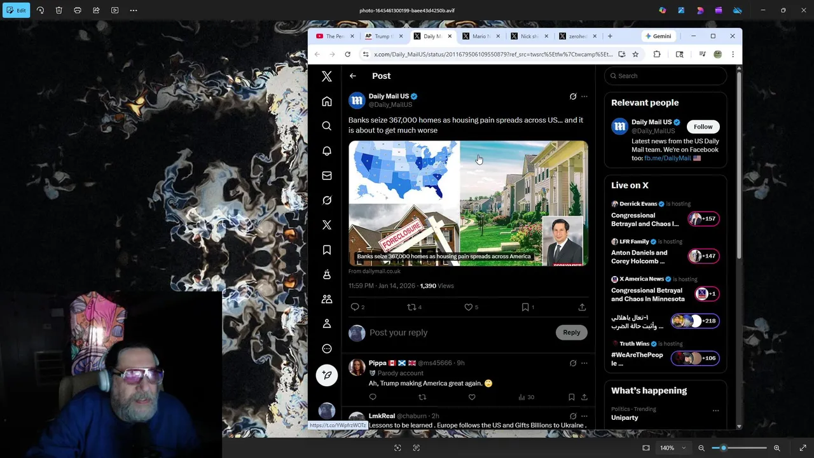Click the blue picture icon in title bar
This screenshot has height=458, width=814.
681,10
